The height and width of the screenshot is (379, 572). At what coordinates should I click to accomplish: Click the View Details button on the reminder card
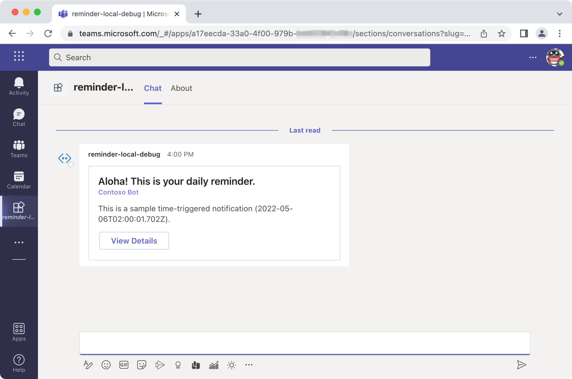click(x=134, y=240)
